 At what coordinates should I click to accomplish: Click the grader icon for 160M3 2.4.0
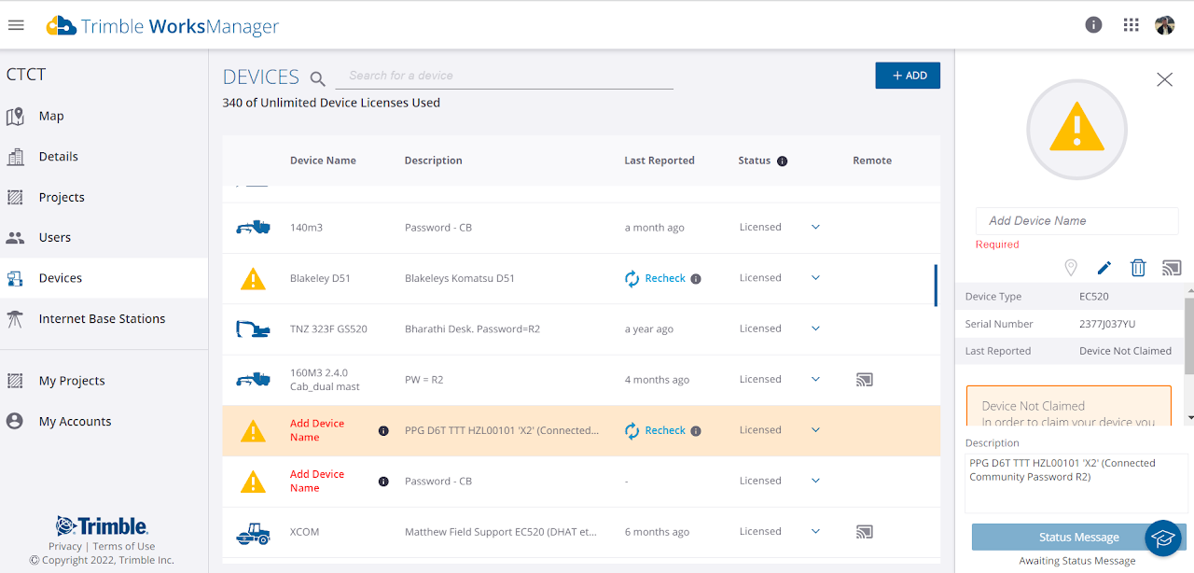253,380
